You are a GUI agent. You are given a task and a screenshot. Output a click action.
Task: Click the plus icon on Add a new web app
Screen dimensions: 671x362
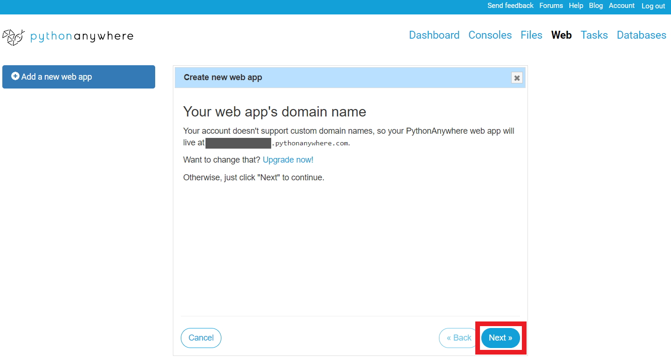15,76
